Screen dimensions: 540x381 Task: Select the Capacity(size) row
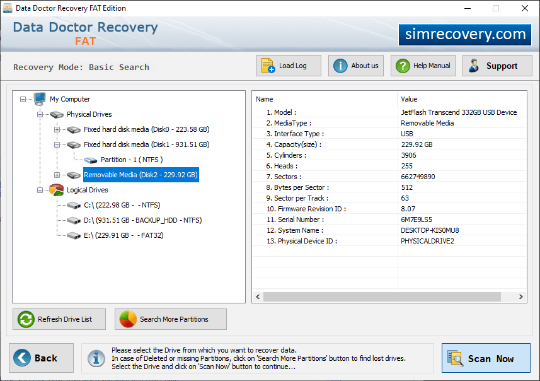click(389, 144)
